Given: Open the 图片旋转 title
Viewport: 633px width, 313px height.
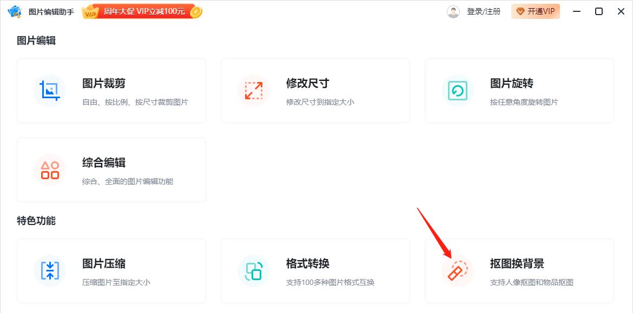Looking at the screenshot, I should 511,84.
